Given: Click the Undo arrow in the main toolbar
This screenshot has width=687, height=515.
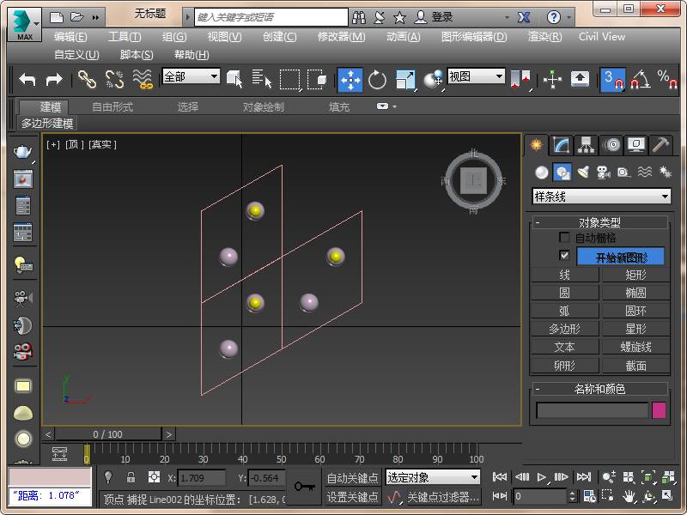Looking at the screenshot, I should tap(27, 79).
